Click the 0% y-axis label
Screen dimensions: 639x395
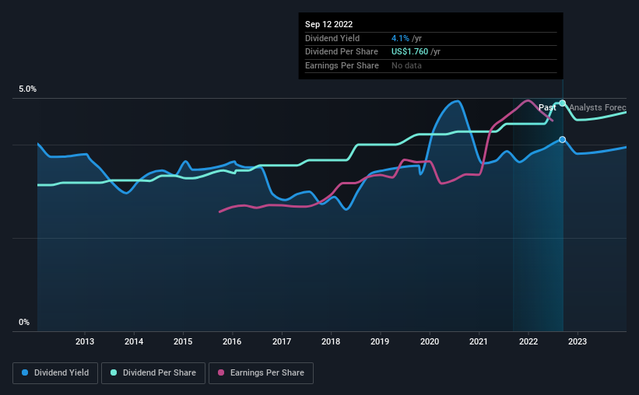(x=24, y=323)
